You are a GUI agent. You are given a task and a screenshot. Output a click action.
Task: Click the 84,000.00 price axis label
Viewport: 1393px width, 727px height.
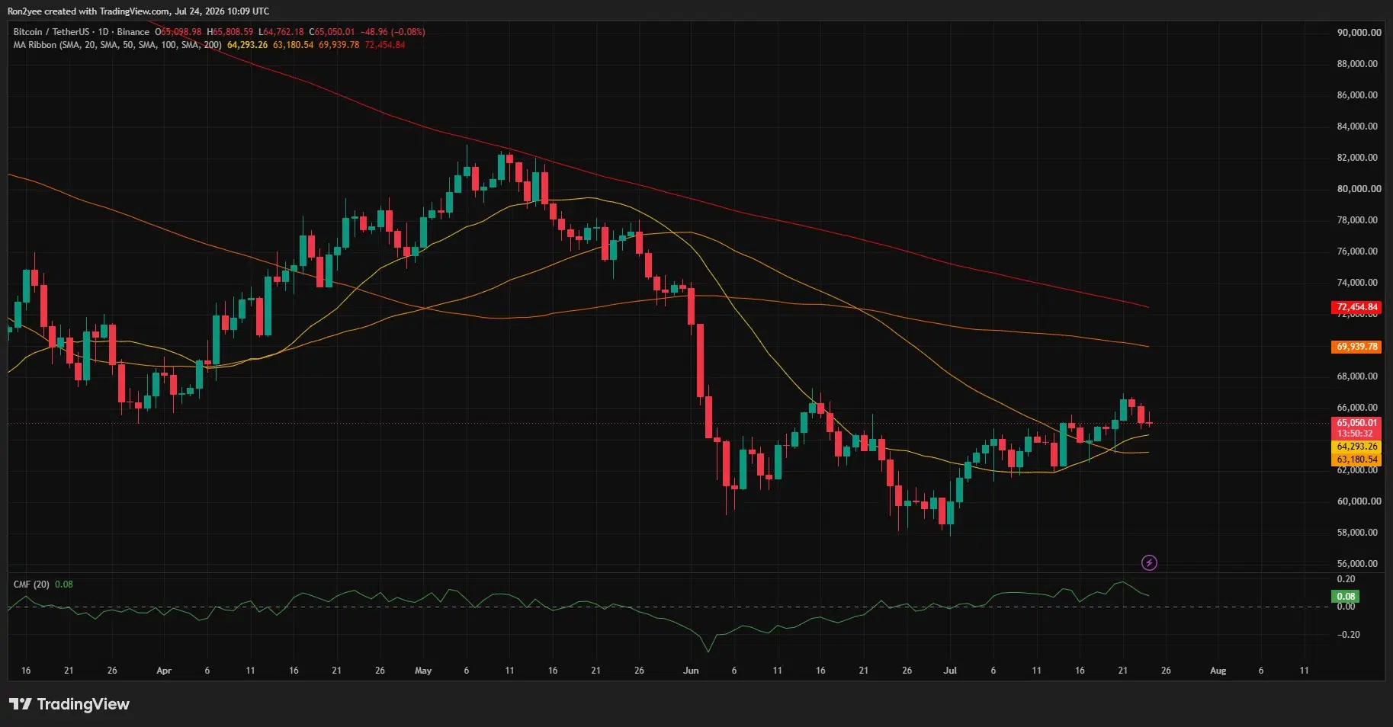pos(1357,127)
